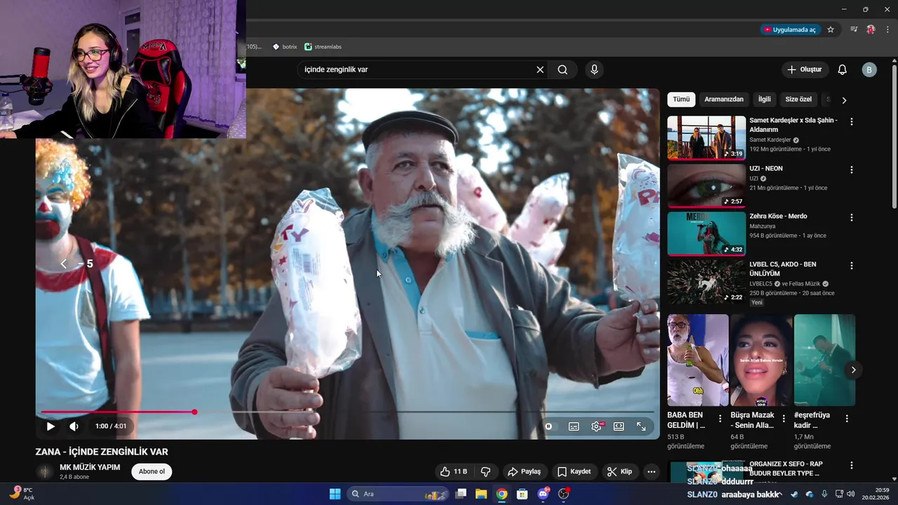Click the page vertical scrollbar
Screen dimensions: 898x505
(894, 137)
